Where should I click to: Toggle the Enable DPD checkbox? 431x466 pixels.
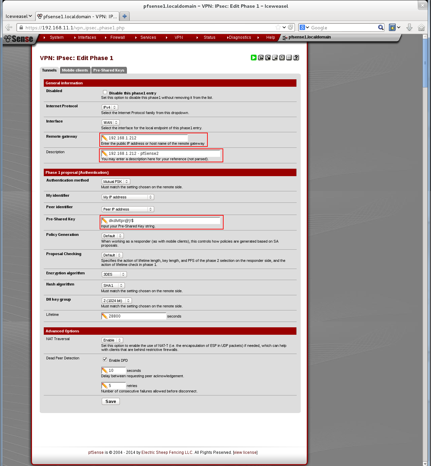point(105,359)
